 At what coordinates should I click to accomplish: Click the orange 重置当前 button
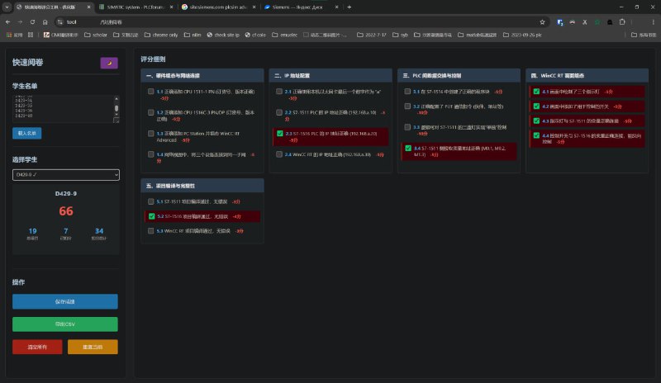tap(93, 347)
